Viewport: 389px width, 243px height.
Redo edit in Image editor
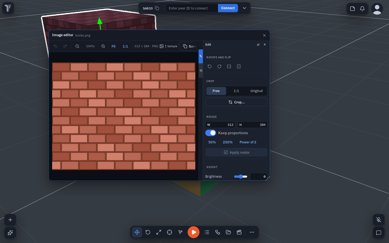(65, 46)
